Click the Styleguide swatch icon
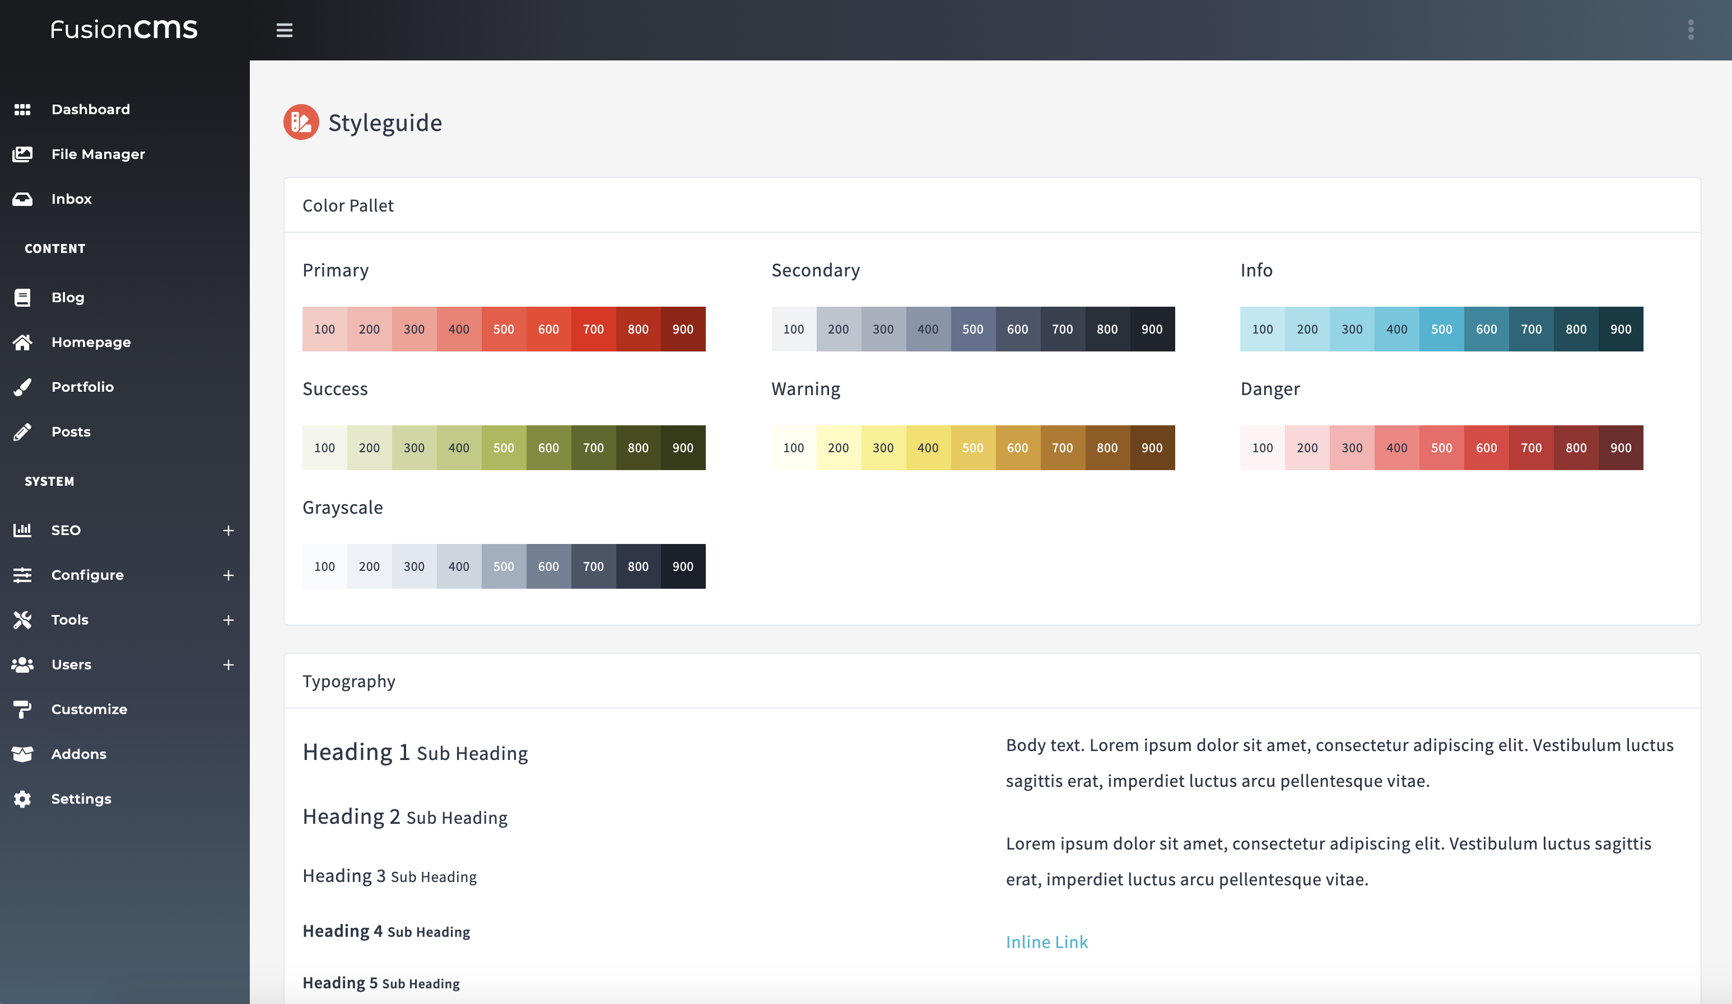This screenshot has height=1004, width=1732. [301, 122]
